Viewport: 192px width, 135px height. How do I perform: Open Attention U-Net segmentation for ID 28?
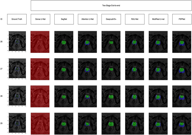tap(87, 96)
